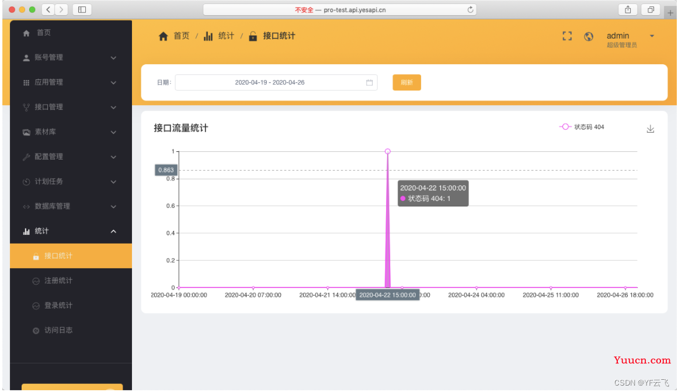Open the language globe icon

coord(589,37)
